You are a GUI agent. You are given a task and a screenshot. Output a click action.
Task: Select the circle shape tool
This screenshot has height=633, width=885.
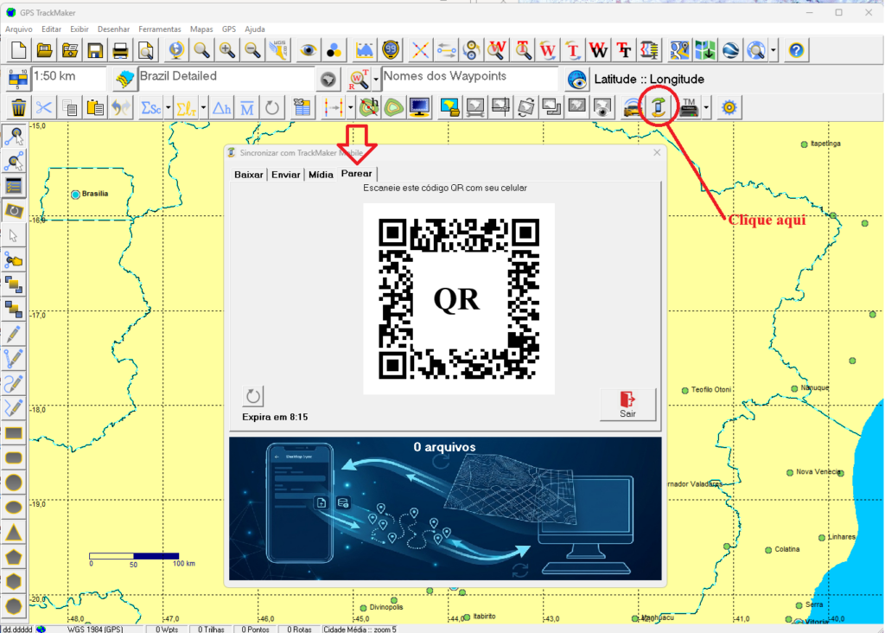14,483
